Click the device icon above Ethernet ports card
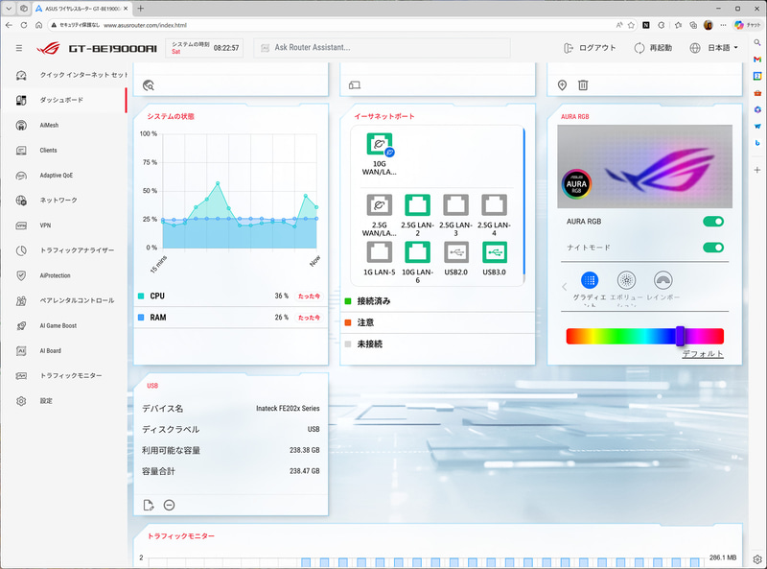 pyautogui.click(x=355, y=85)
